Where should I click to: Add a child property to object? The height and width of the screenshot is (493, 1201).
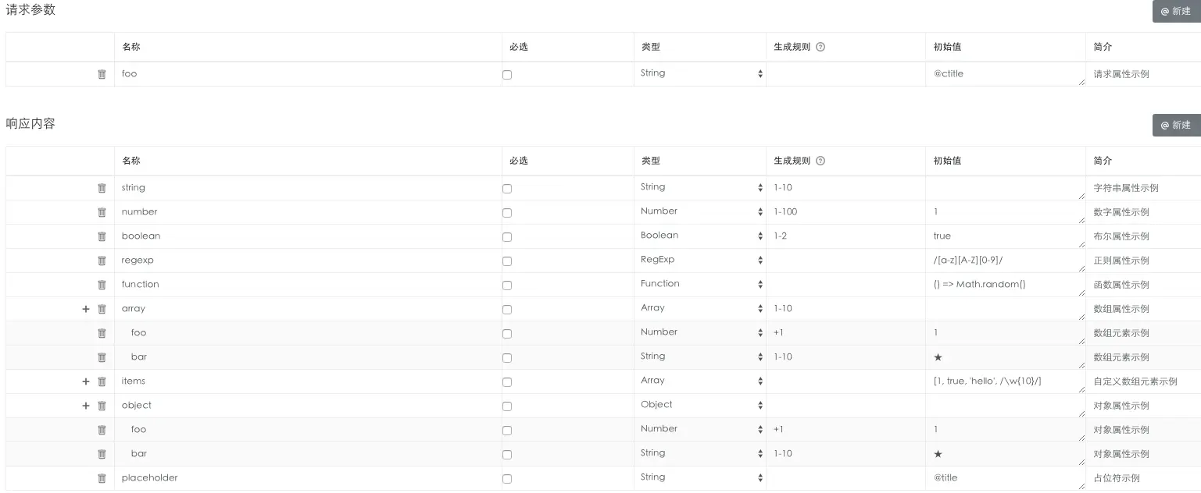(86, 406)
